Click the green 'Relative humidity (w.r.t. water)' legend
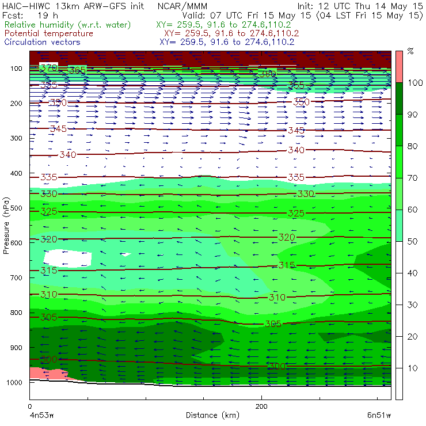 pos(67,25)
